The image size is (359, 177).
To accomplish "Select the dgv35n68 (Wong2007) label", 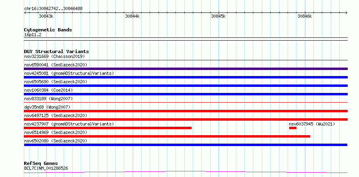I will click(47, 107).
